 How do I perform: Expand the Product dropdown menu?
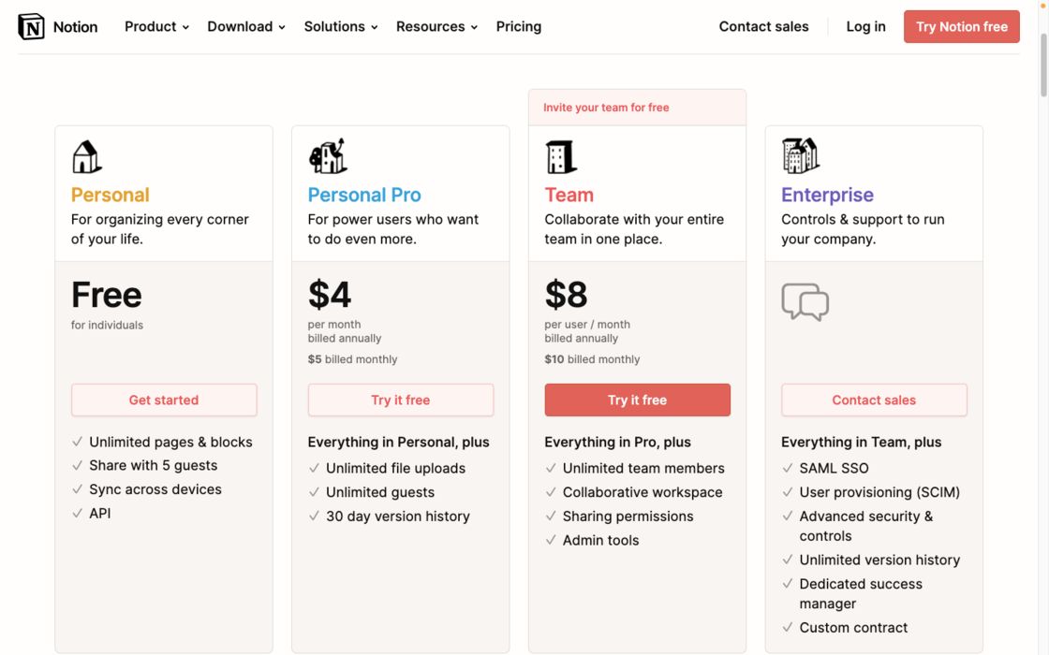point(156,27)
